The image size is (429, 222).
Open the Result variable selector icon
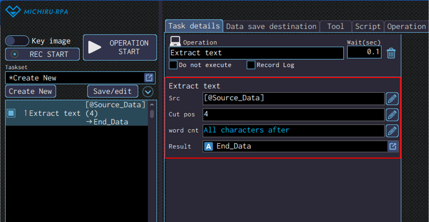click(x=393, y=146)
